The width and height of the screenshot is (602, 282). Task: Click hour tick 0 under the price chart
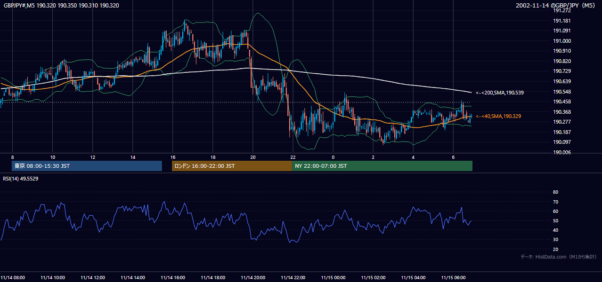[333, 157]
